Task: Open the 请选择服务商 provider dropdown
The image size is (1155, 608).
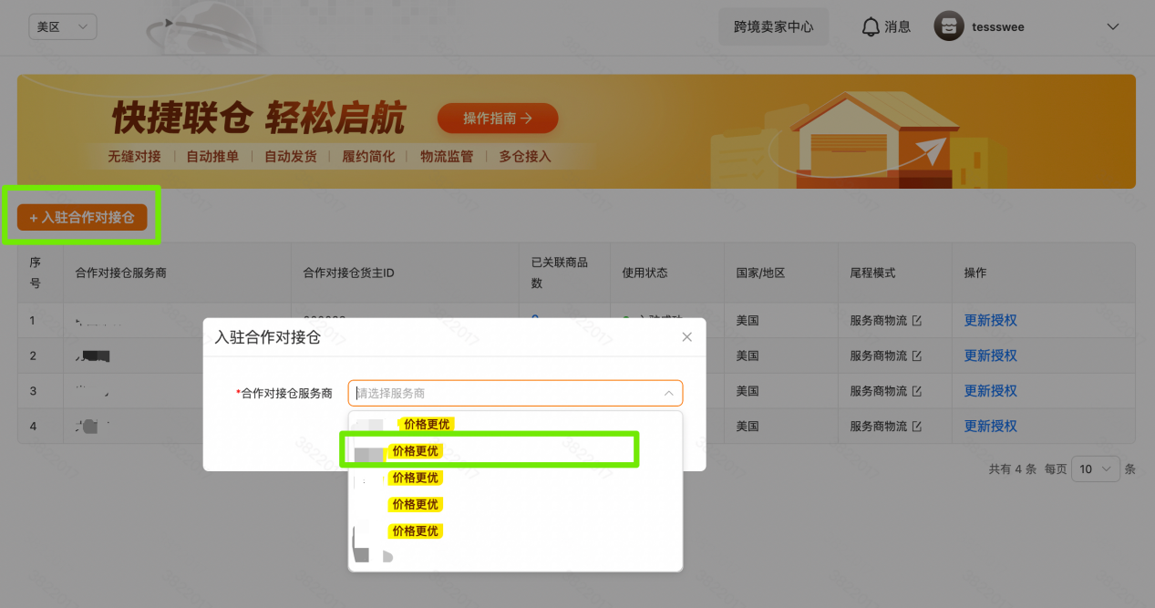Action: [x=515, y=393]
